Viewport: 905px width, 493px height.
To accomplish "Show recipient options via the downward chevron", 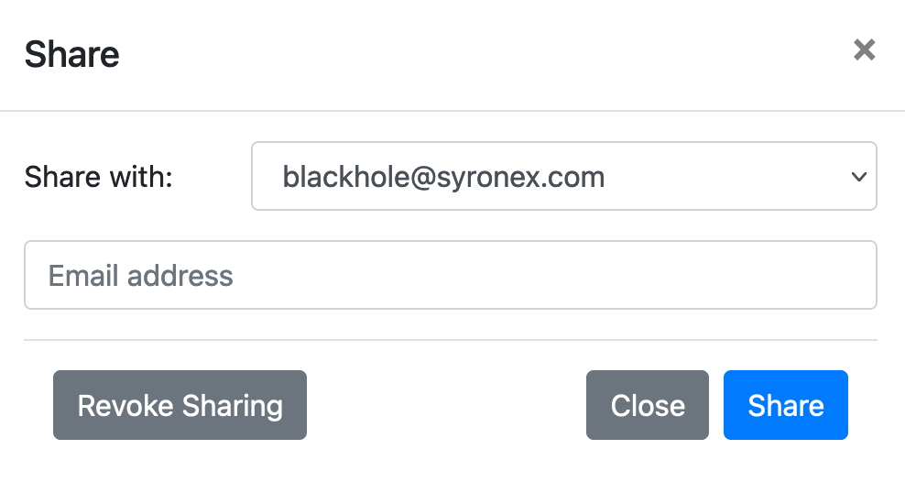I will 859,177.
